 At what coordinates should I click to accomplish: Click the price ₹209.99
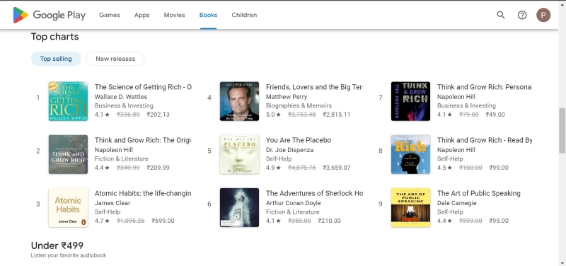[x=158, y=168]
